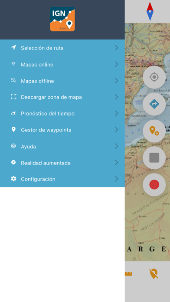Tap the weather icon beside Pronóstico del tiempo
Viewport: 170px width, 302px height.
click(x=13, y=113)
